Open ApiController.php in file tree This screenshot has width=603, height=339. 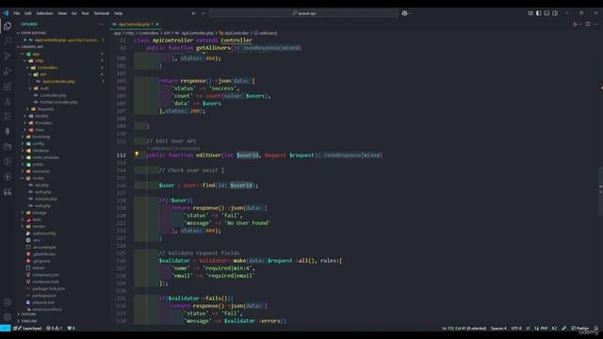tap(58, 82)
